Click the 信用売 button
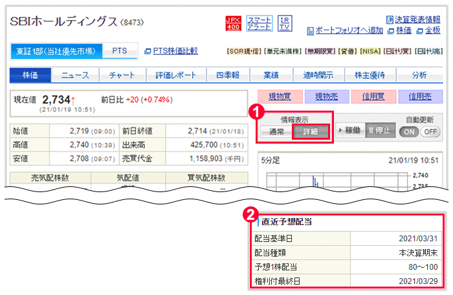 tap(421, 96)
